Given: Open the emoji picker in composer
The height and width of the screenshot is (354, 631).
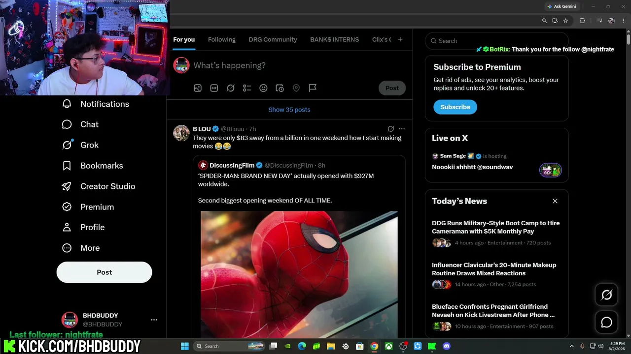Looking at the screenshot, I should pyautogui.click(x=263, y=88).
